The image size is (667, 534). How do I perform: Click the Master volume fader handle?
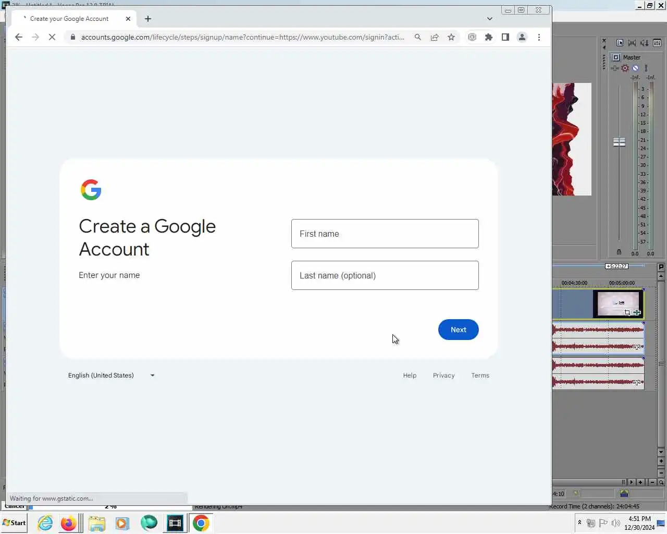[x=619, y=142]
